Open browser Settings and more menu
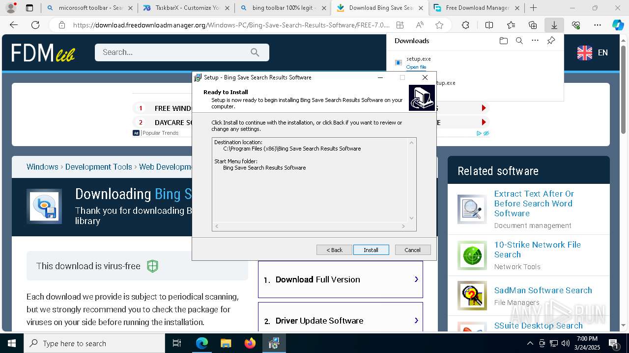 coord(598,25)
